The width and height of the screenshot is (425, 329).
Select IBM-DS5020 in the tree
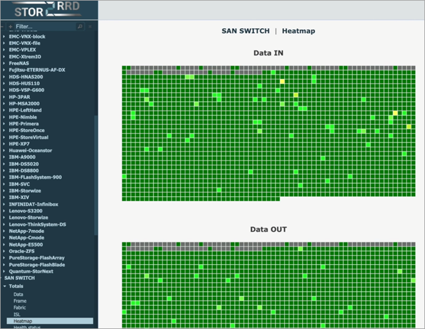24,164
